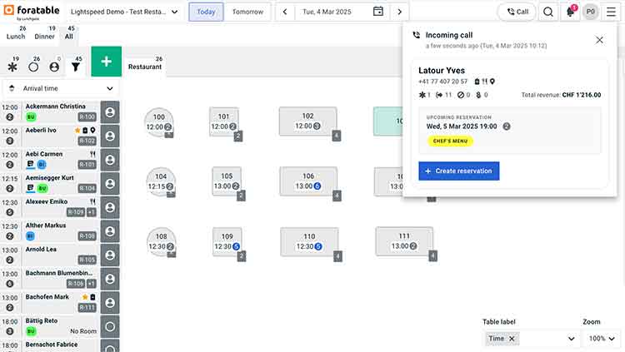Viewport: 625px width, 352px height.
Task: Open the calendar date picker icon
Action: (x=378, y=12)
